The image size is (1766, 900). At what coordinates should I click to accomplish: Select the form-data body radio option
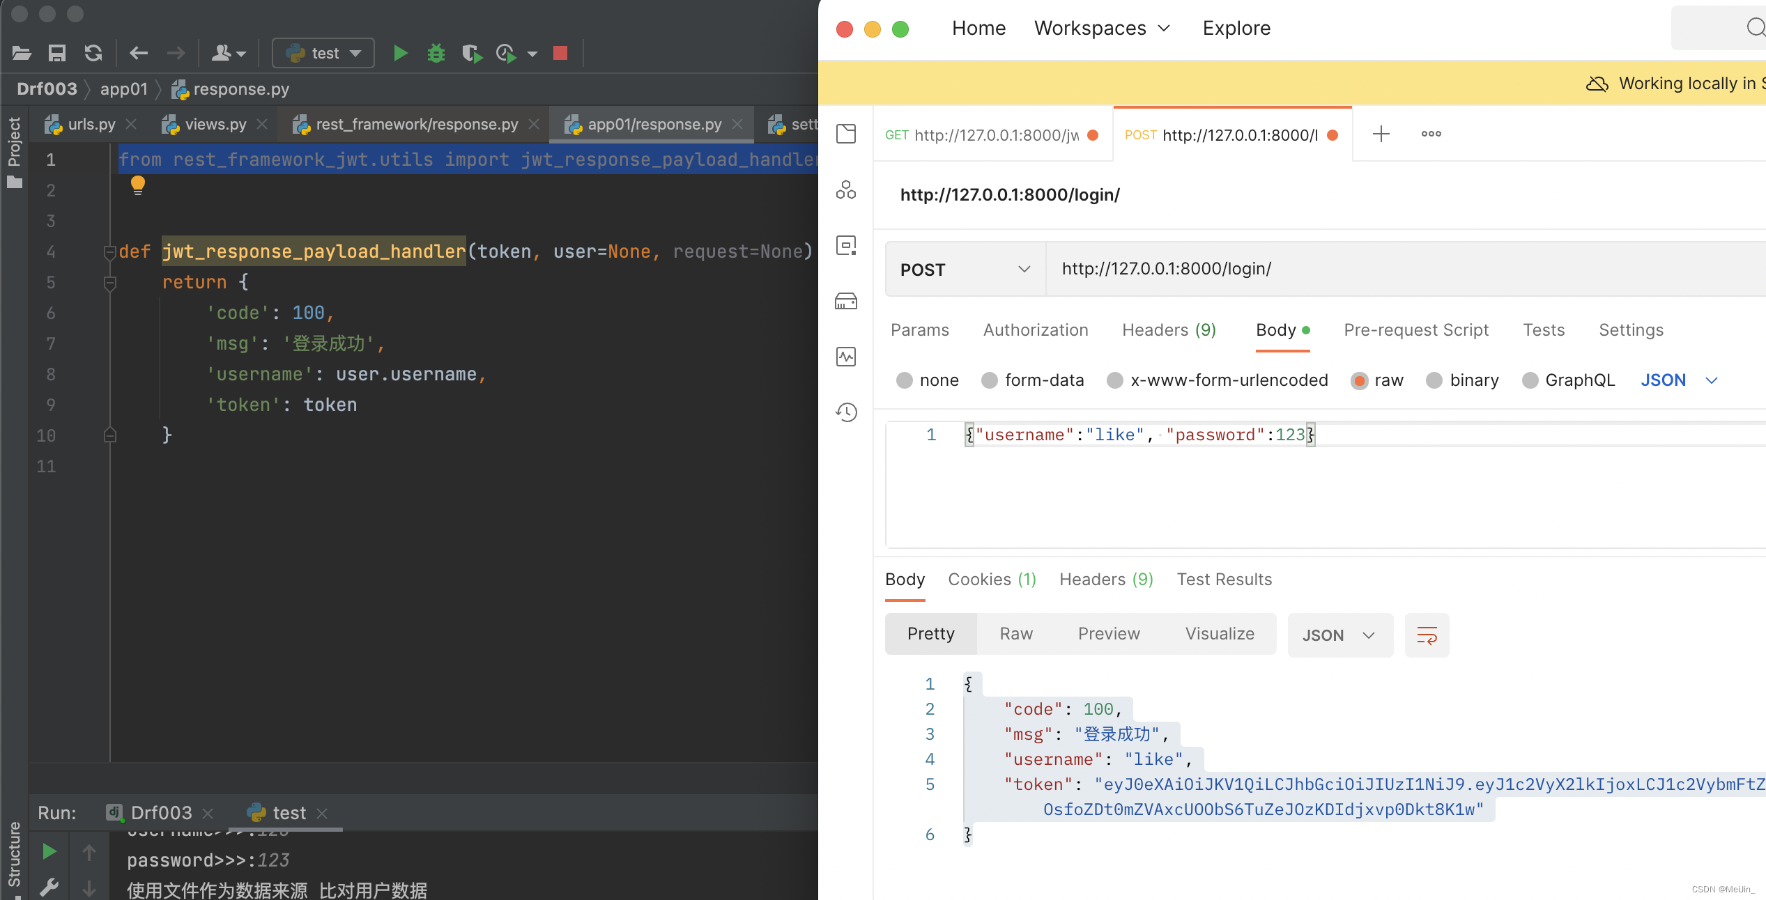click(990, 380)
